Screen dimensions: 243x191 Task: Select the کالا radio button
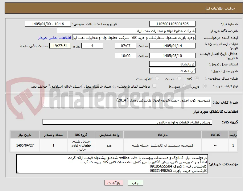[x=196, y=78]
